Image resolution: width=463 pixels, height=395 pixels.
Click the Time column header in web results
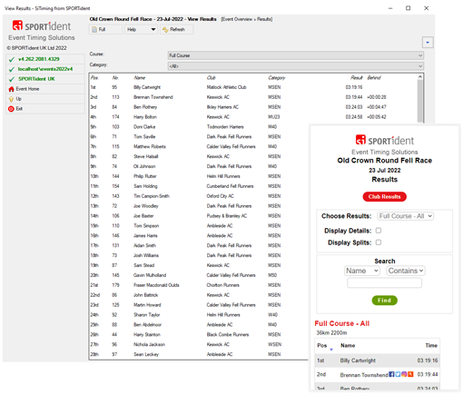point(431,345)
